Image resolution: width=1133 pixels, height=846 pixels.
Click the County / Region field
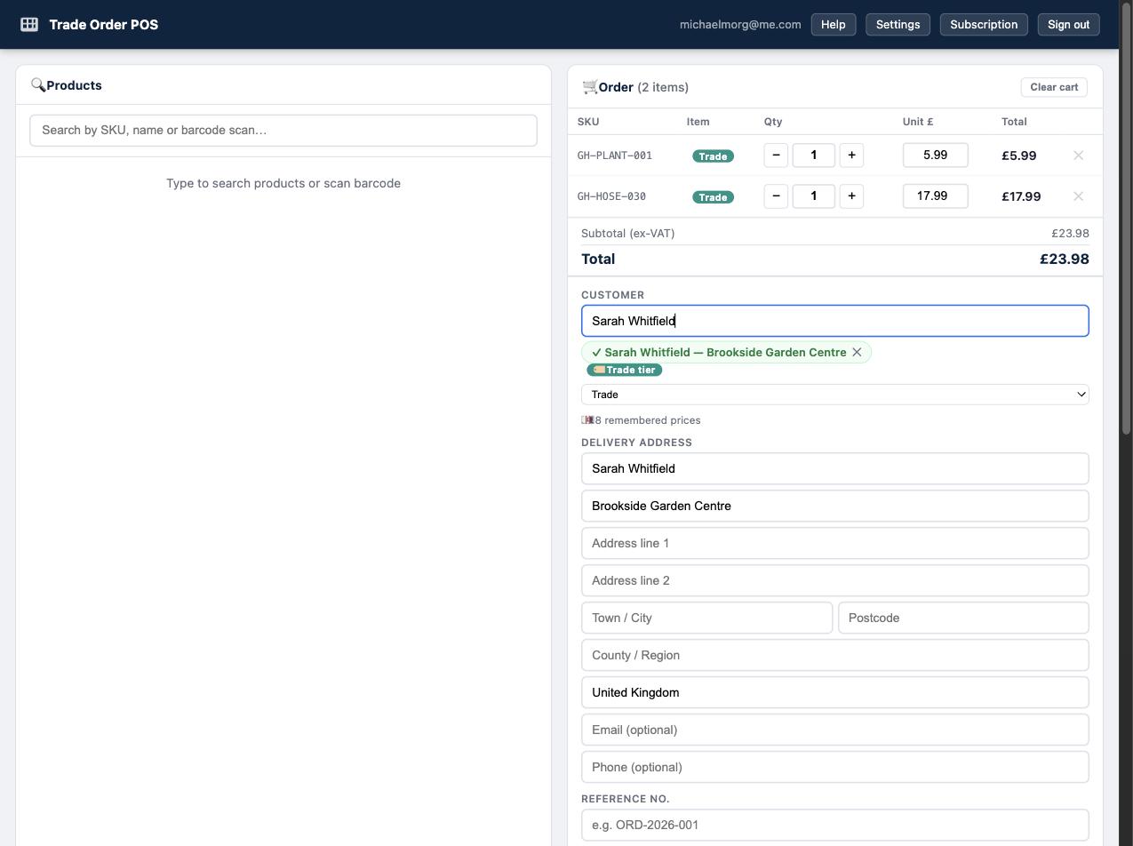tap(835, 655)
